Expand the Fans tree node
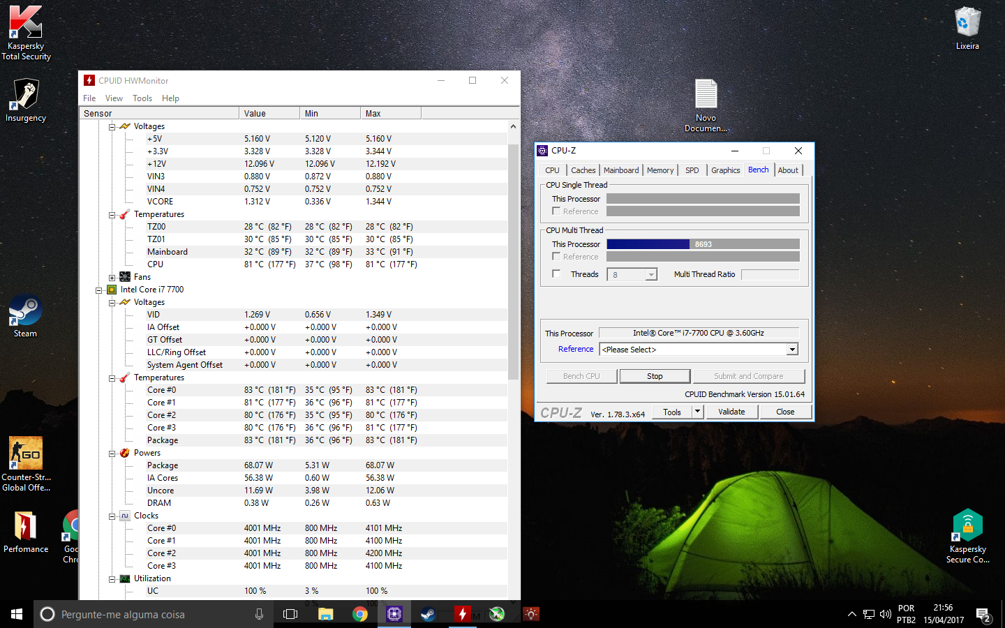This screenshot has width=1005, height=628. pos(112,278)
